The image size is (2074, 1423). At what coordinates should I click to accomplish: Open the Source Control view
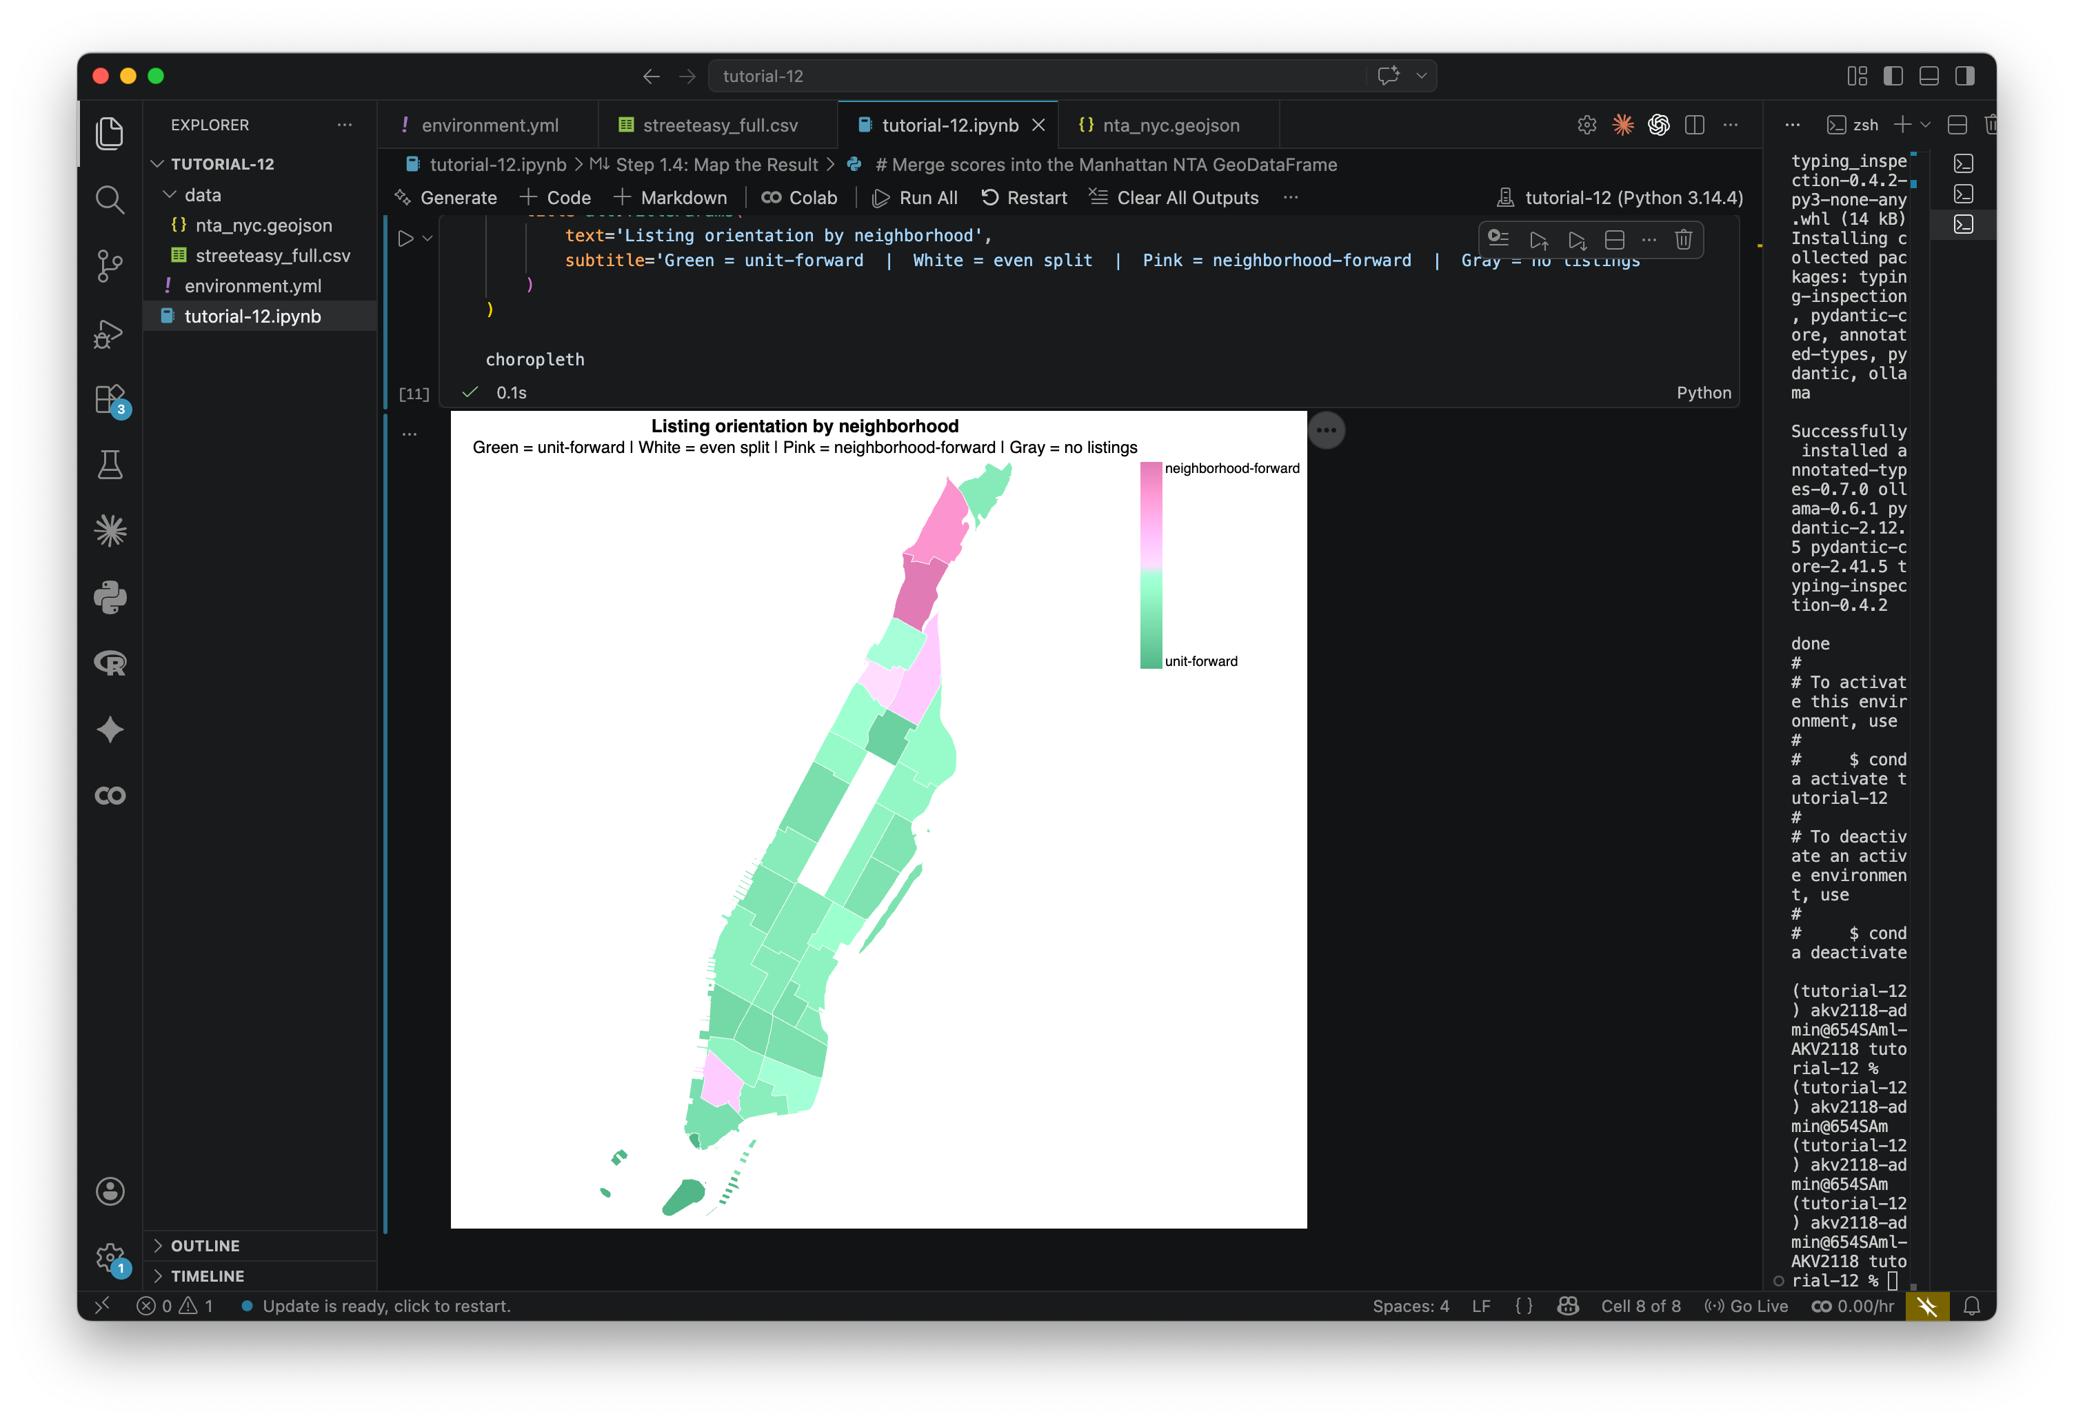[x=110, y=266]
